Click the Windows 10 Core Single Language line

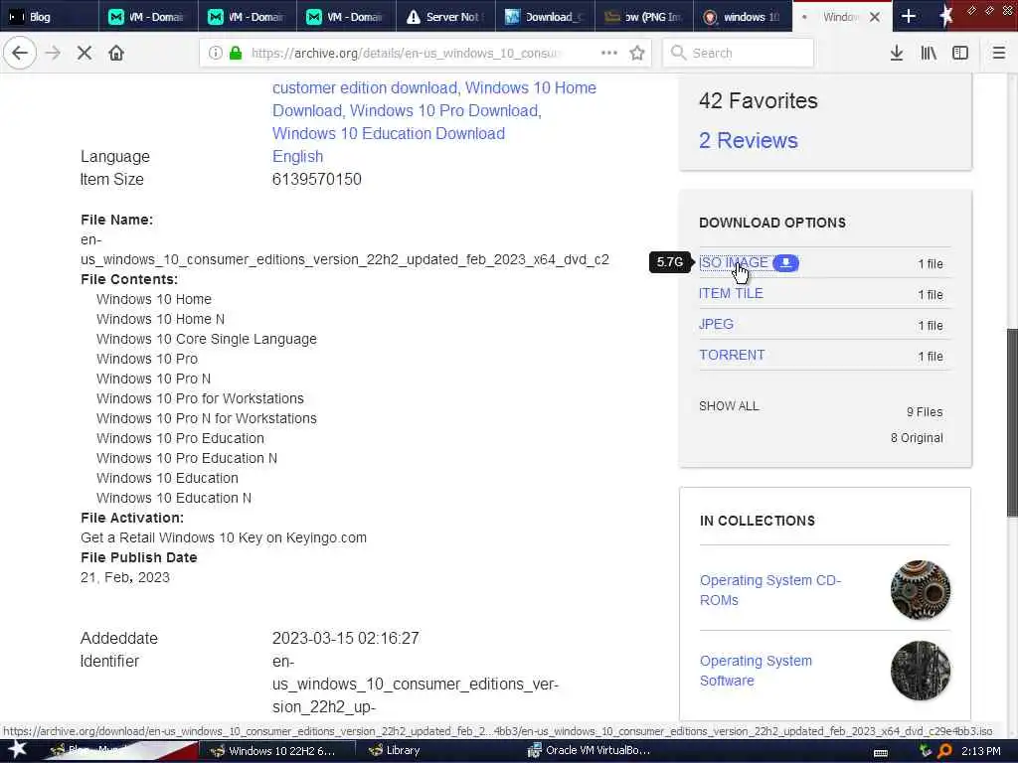click(207, 339)
